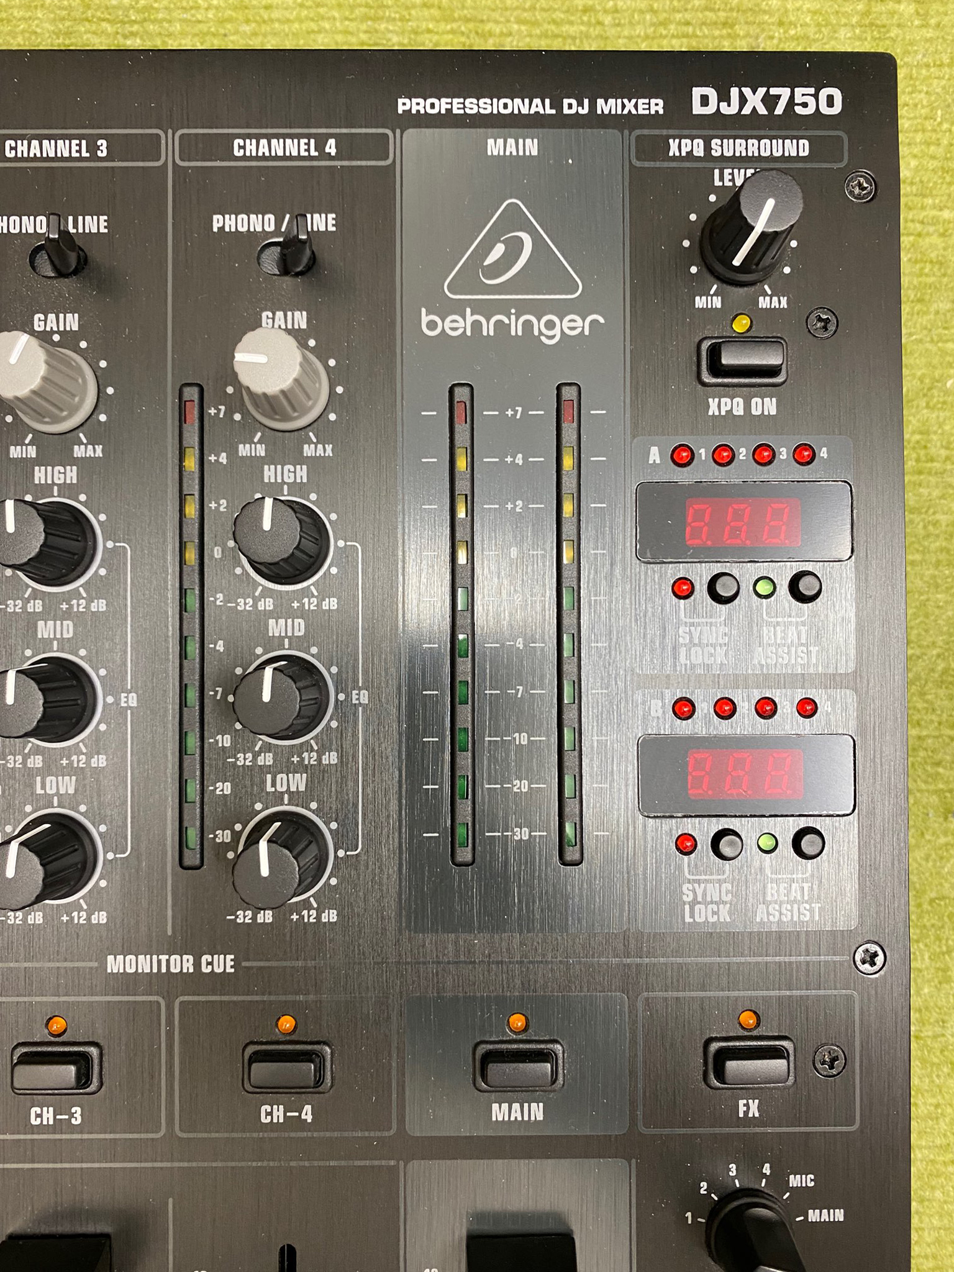The height and width of the screenshot is (1272, 954).
Task: Tap the orange LED above CH-3
Action: point(56,1024)
